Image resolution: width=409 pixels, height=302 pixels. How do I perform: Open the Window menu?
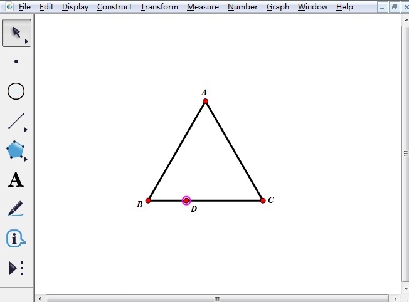tap(312, 7)
